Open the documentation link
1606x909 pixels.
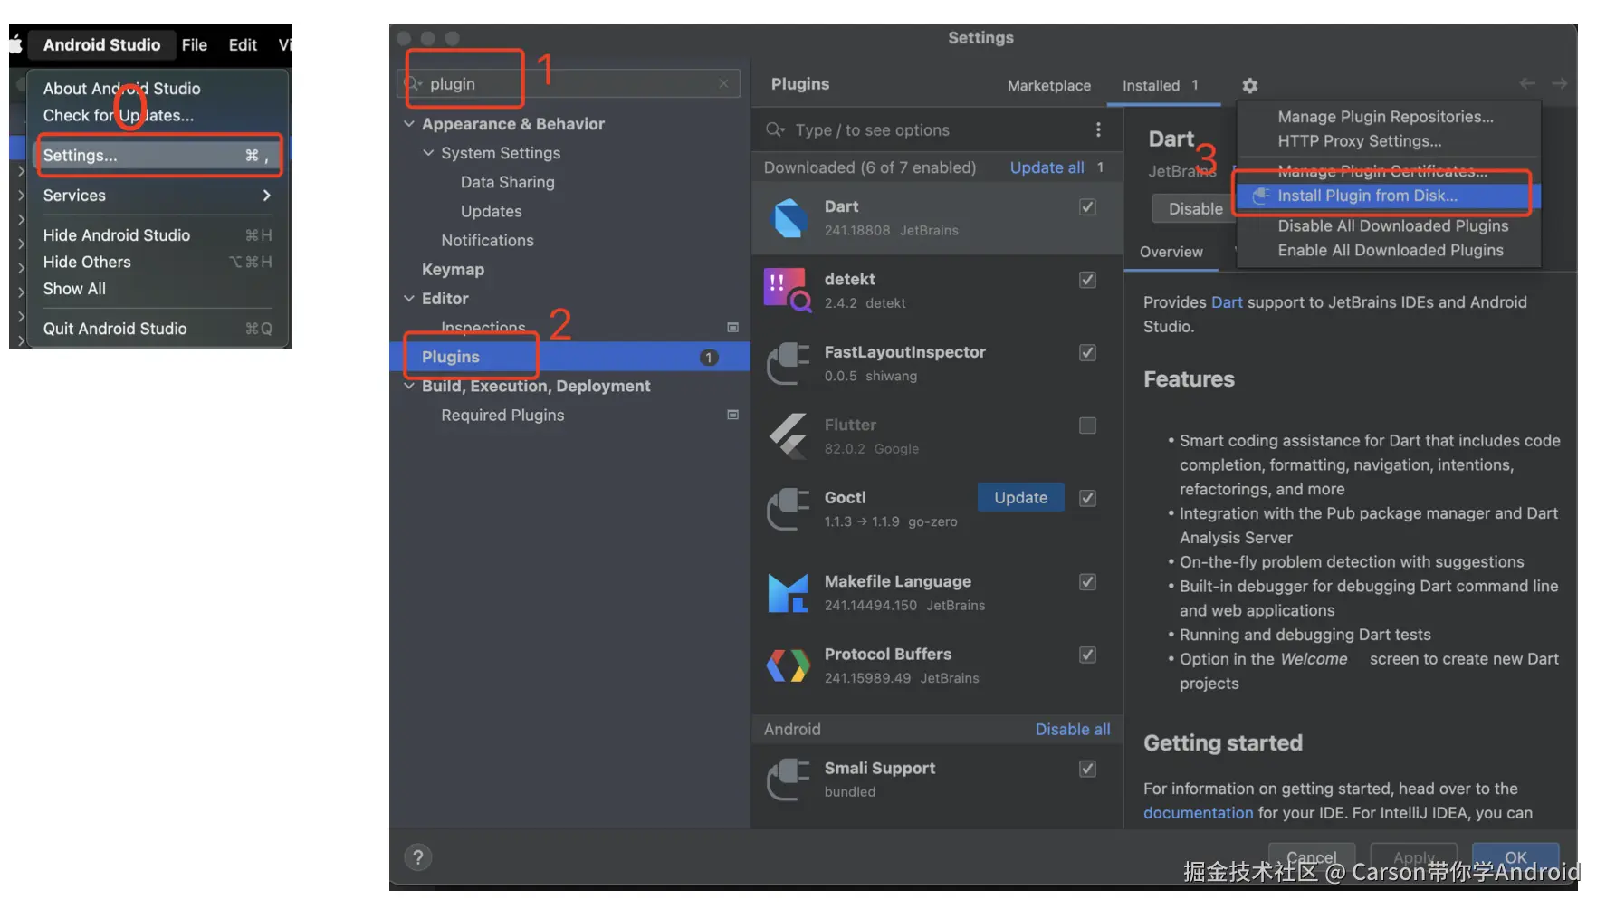pos(1198,813)
